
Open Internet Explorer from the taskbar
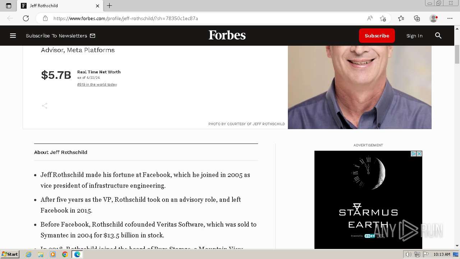coord(29,254)
